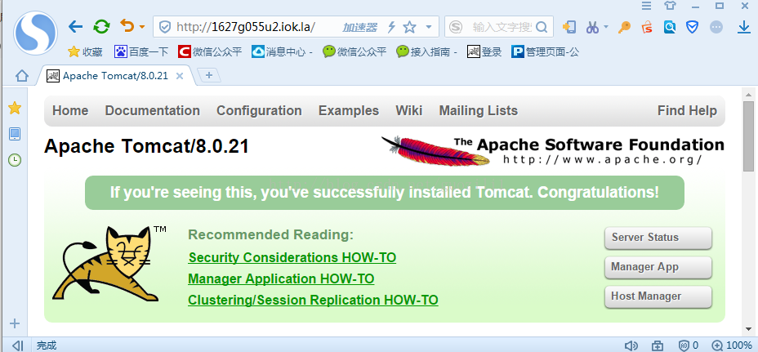Click the sidebar tablet device icon

click(x=15, y=134)
